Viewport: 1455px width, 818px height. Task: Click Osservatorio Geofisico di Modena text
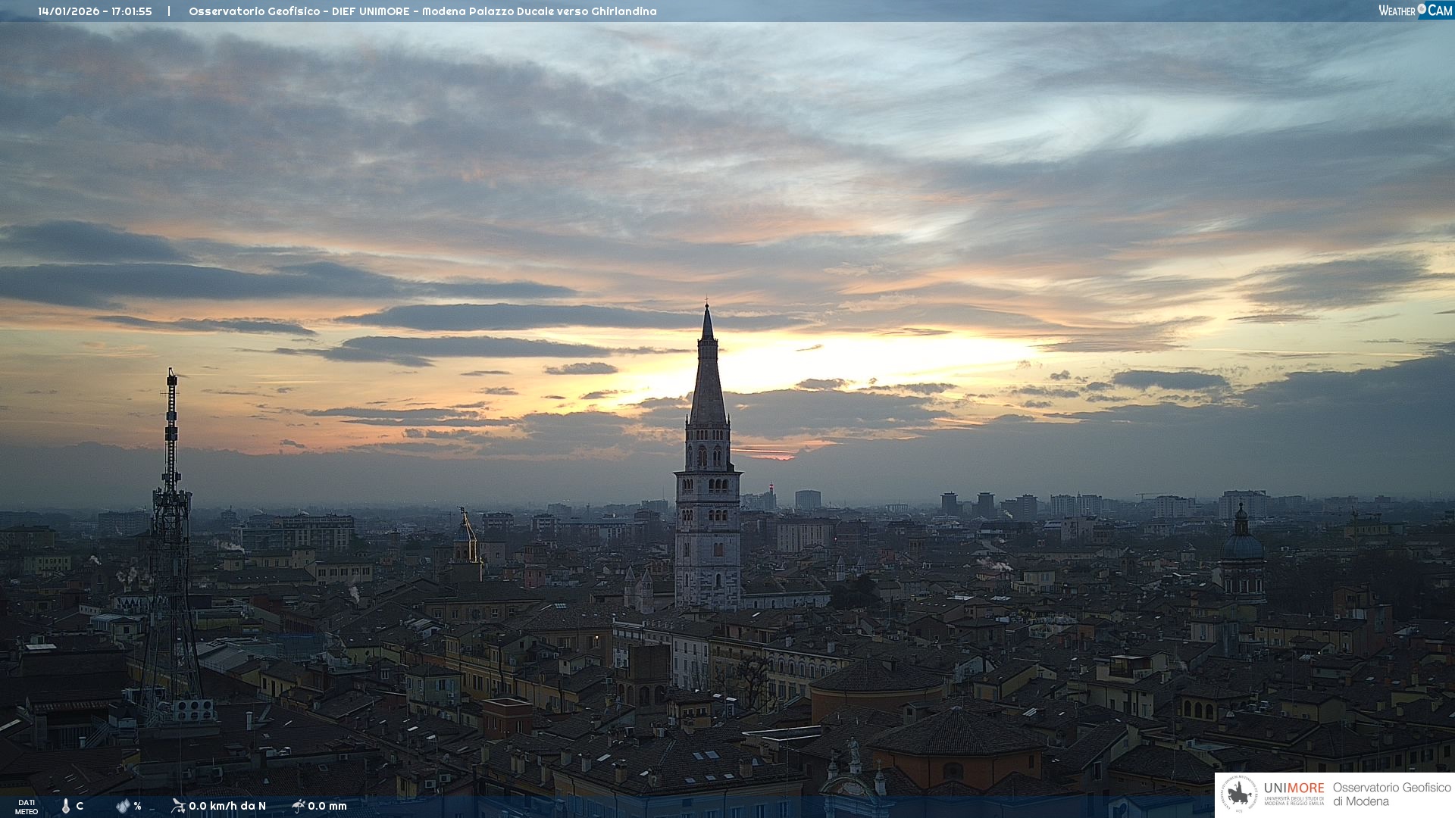point(1391,794)
